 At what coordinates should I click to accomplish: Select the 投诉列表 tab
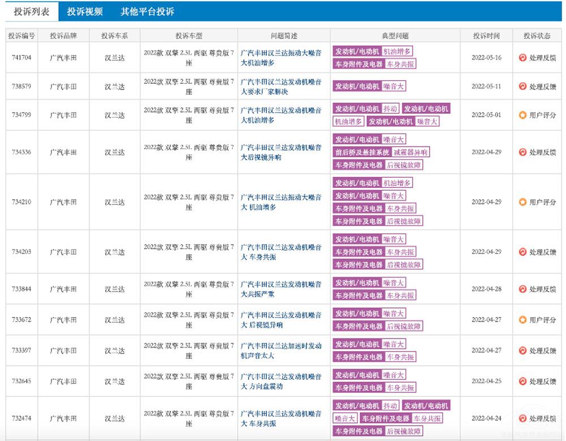pyautogui.click(x=32, y=11)
